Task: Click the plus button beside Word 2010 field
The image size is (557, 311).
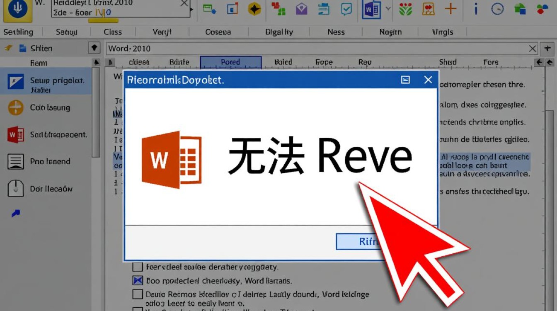Action: tap(548, 48)
